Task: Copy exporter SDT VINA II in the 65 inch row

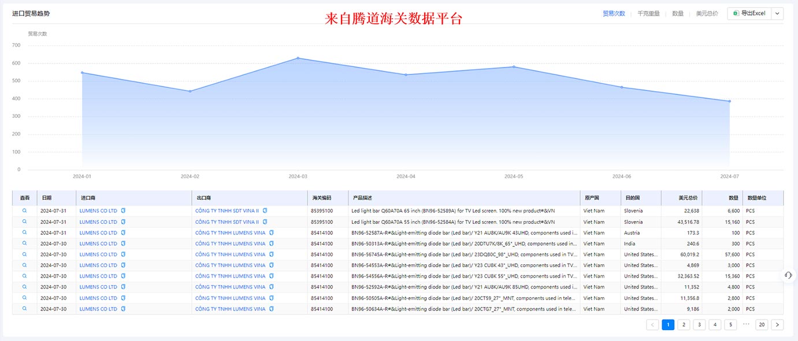Action: [265, 211]
